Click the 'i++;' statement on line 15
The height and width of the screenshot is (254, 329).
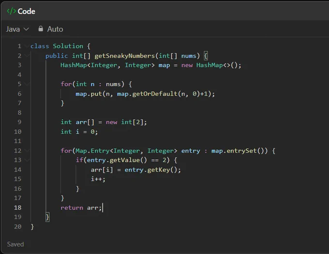[98, 179]
